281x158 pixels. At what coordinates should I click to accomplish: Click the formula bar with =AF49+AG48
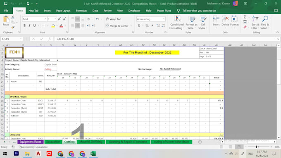pos(165,39)
